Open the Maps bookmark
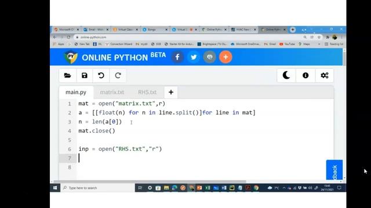 click(x=304, y=44)
